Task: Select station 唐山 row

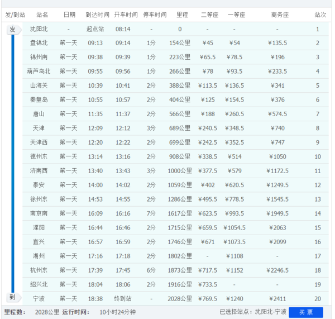Action: pos(175,114)
